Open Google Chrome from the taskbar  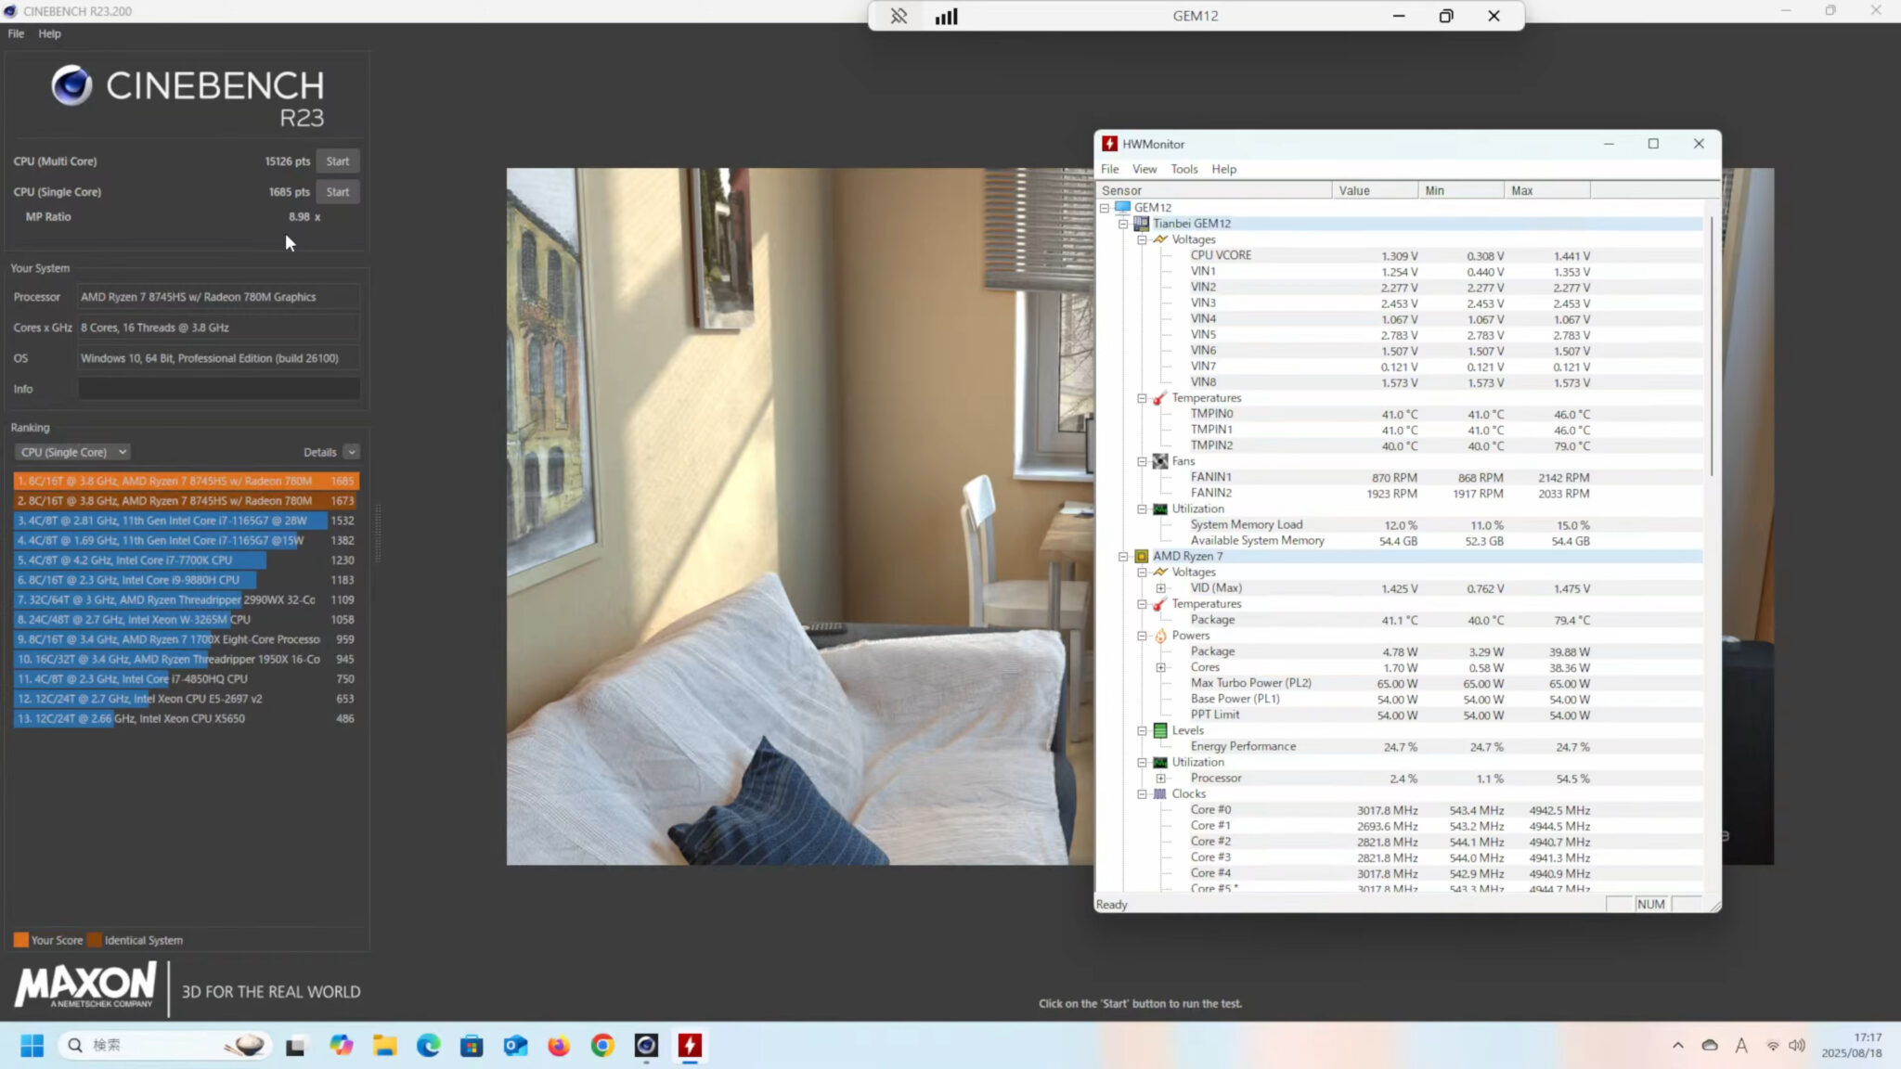click(x=602, y=1046)
